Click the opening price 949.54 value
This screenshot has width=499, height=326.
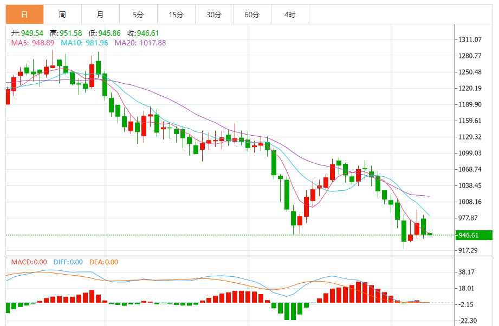pyautogui.click(x=32, y=33)
